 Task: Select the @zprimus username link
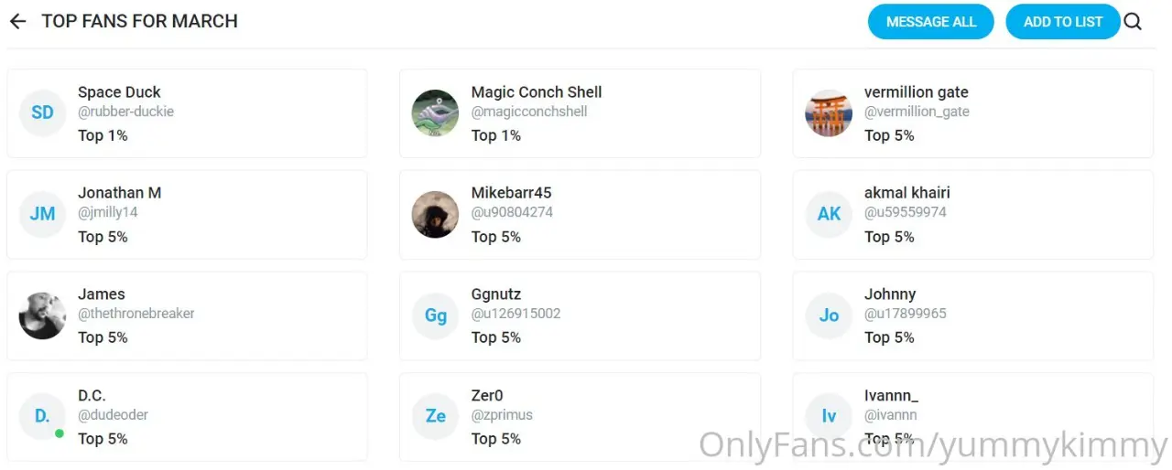click(502, 415)
